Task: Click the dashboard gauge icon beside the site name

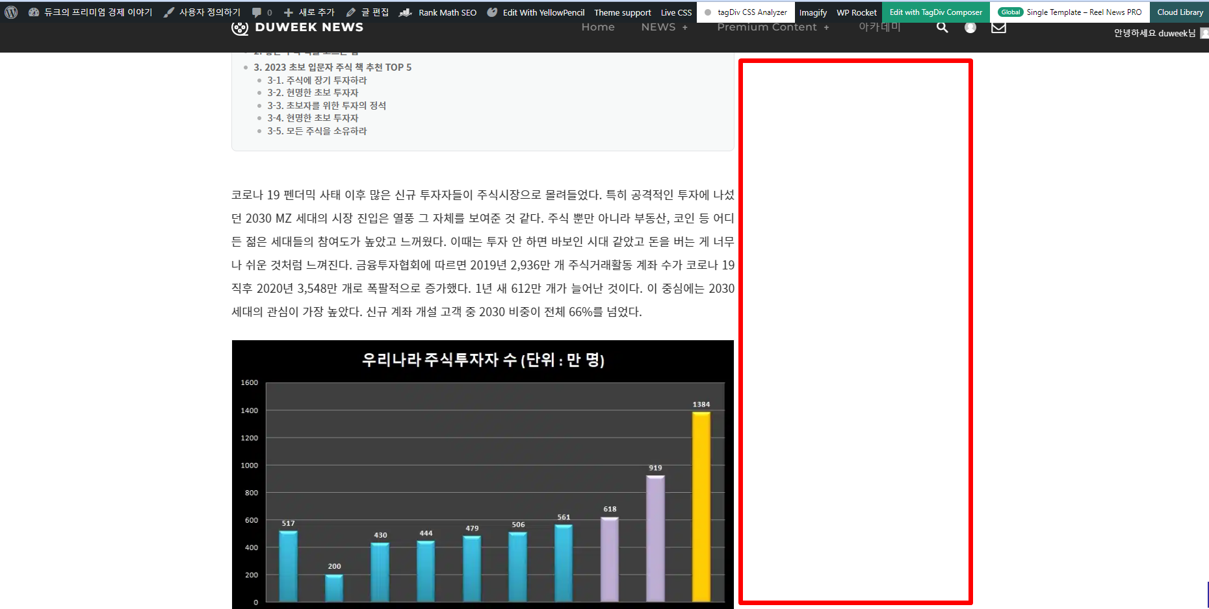Action: click(x=34, y=12)
